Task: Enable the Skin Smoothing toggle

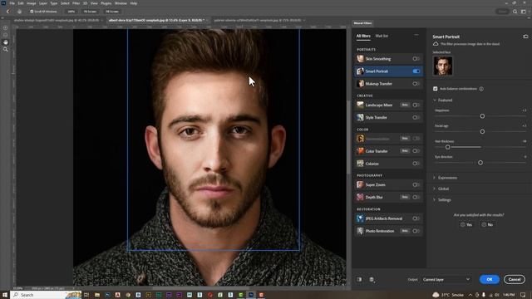Action: [x=416, y=59]
